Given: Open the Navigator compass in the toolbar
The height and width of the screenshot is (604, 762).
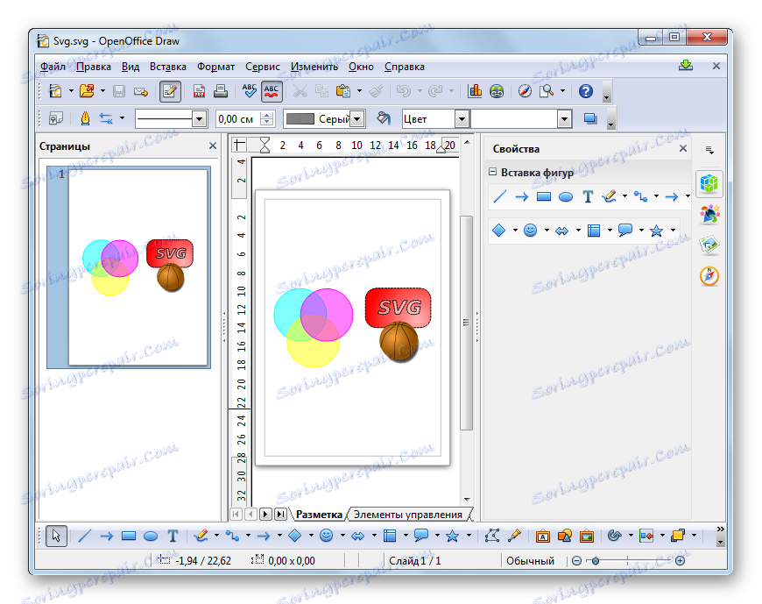Looking at the screenshot, I should click(525, 91).
